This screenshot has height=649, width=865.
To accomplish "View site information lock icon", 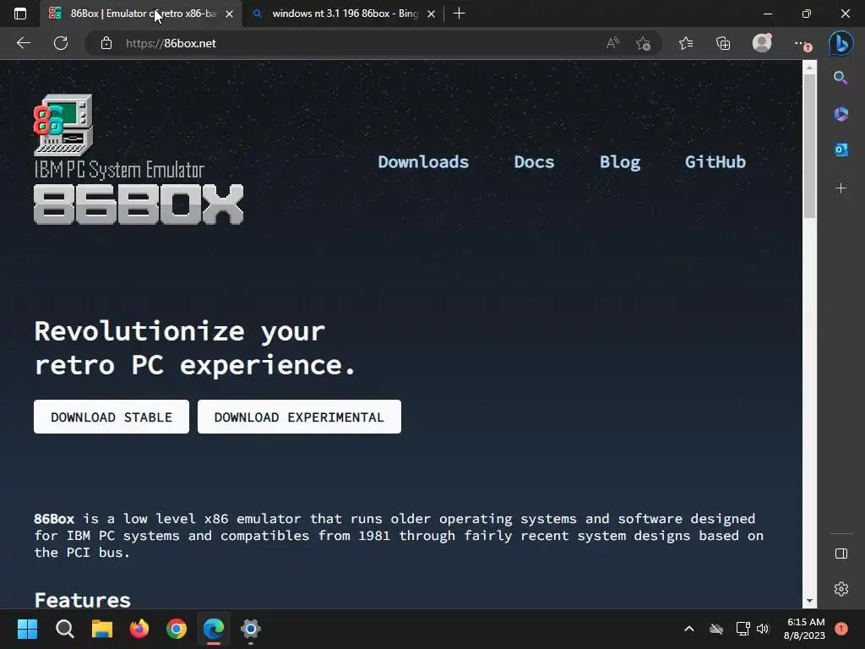I will tap(106, 43).
